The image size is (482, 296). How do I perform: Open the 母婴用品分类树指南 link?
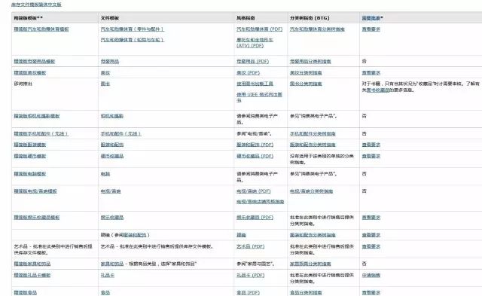point(310,62)
